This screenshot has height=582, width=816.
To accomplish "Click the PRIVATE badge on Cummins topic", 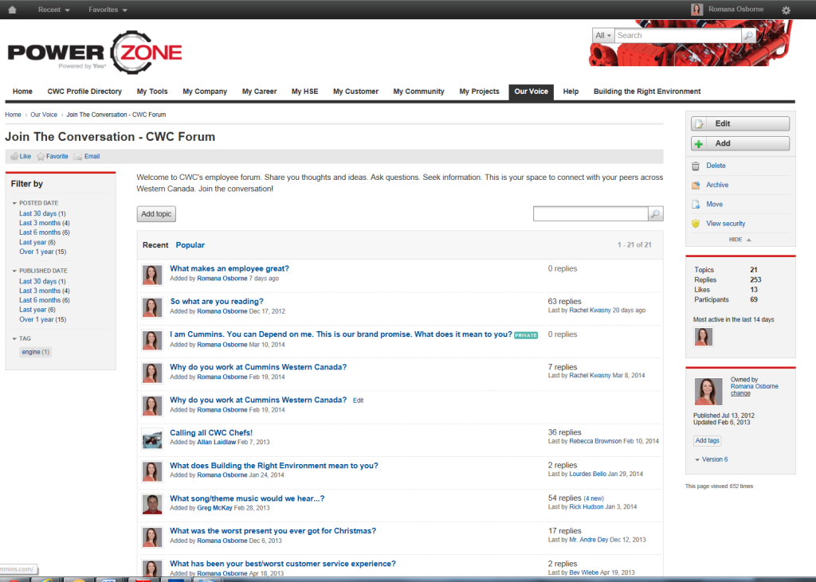I will point(526,335).
